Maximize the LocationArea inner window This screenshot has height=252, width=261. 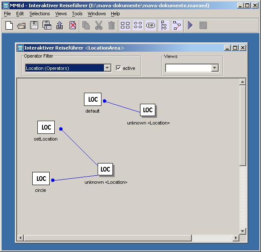(235, 48)
